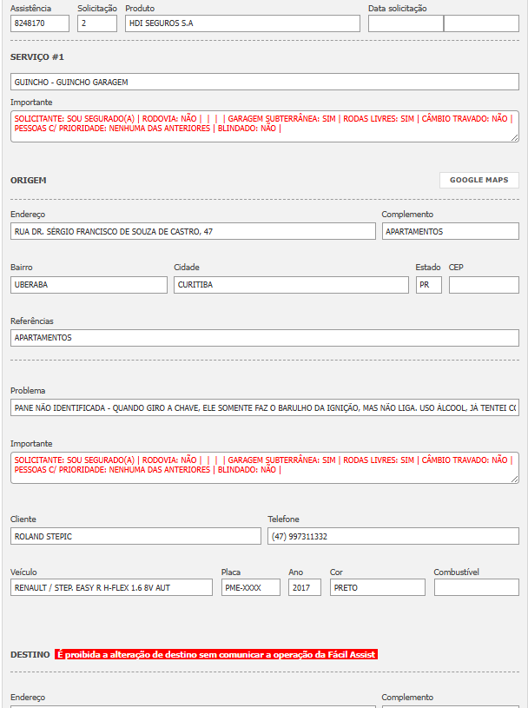Select the Complemento field showing APARTAMENTOS
This screenshot has width=528, height=708.
(451, 231)
